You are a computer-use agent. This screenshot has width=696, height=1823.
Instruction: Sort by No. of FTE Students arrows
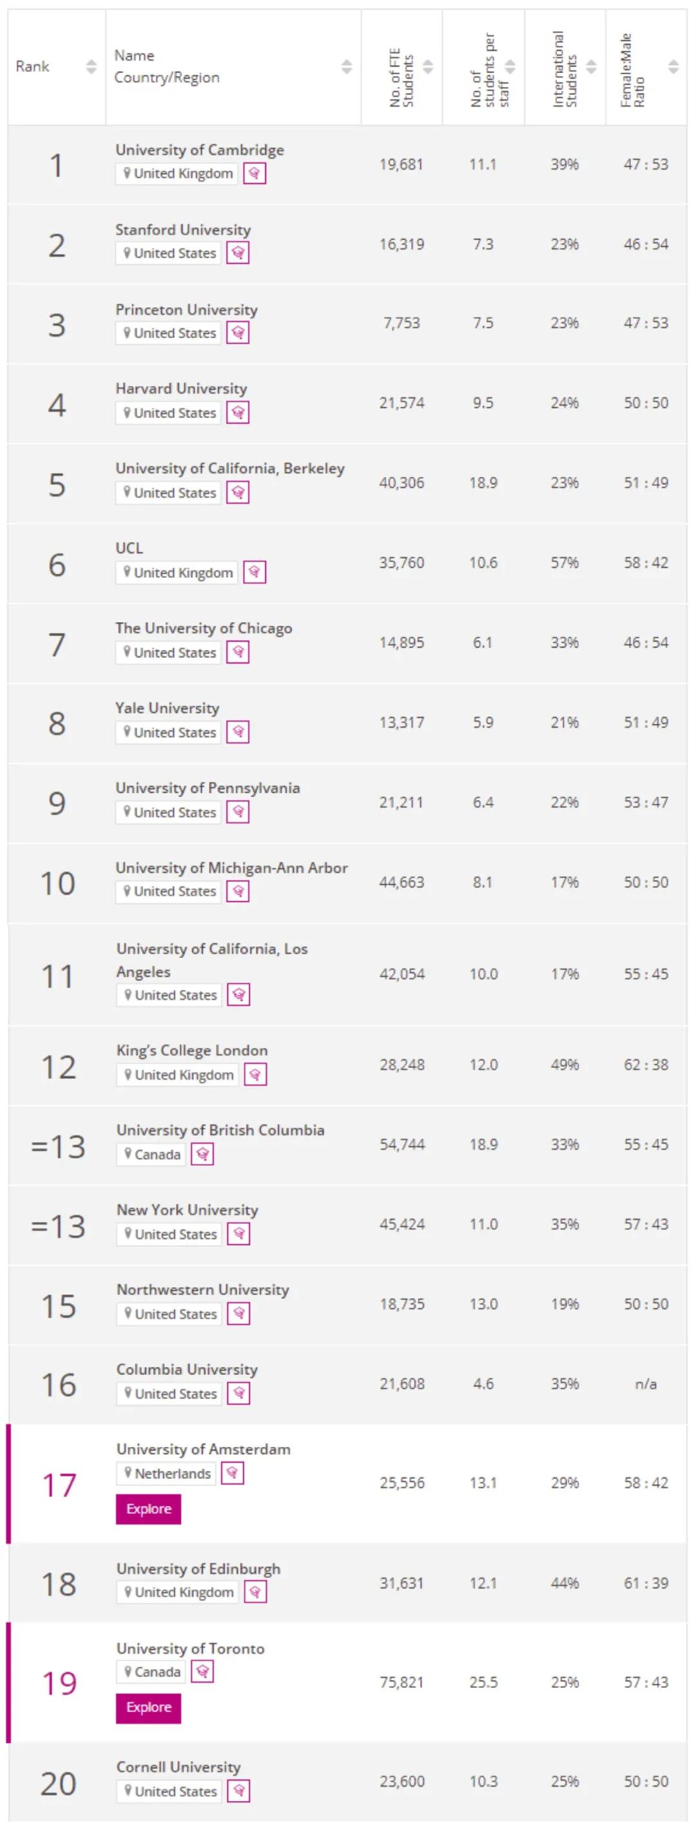click(x=428, y=67)
